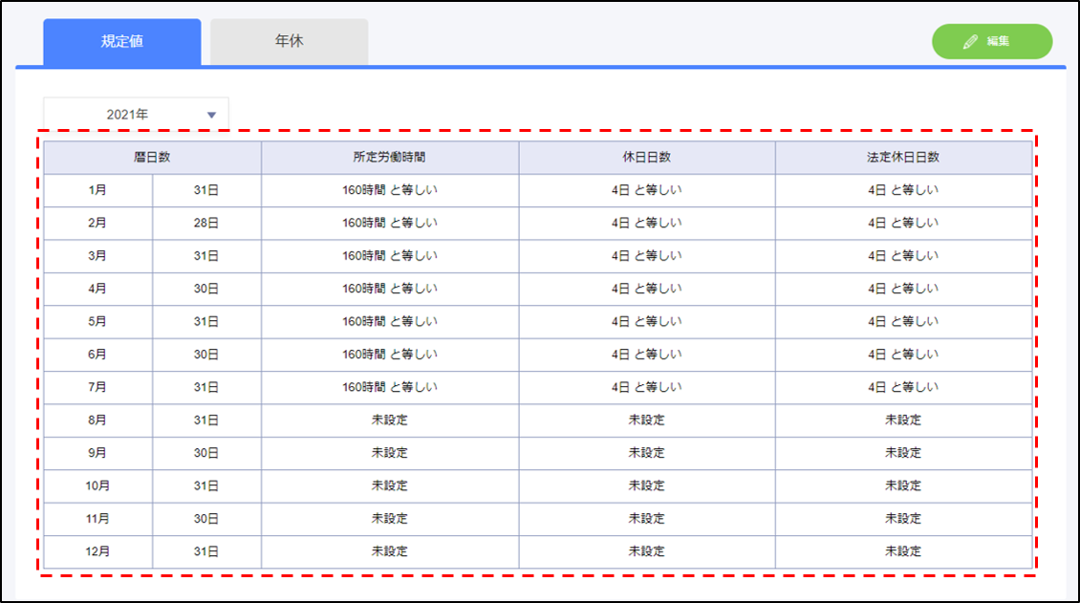Image resolution: width=1080 pixels, height=603 pixels.
Task: Select the 法定休日日数 column header
Action: pyautogui.click(x=904, y=158)
